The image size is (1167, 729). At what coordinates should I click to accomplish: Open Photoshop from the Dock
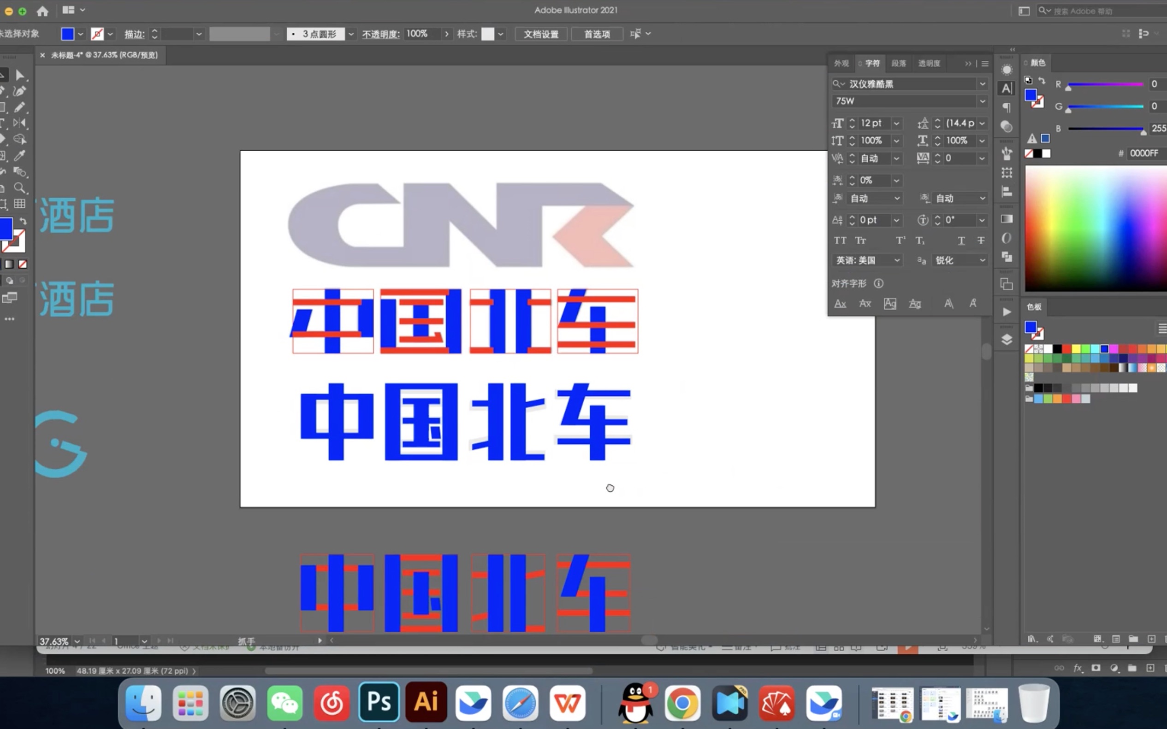coord(379,701)
